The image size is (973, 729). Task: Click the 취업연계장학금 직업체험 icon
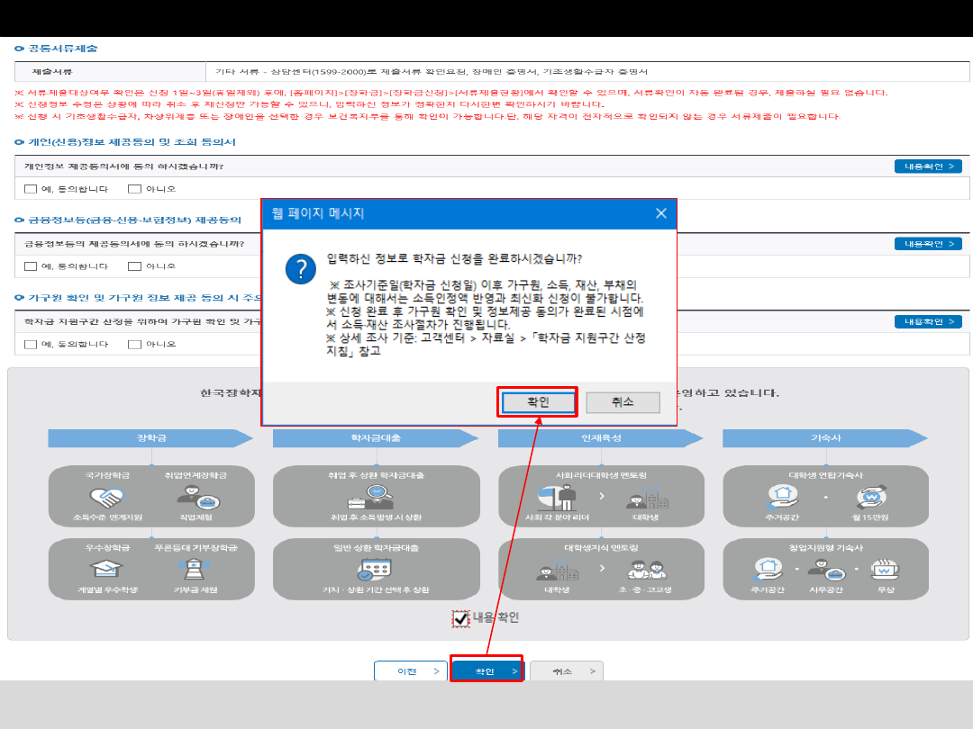pyautogui.click(x=196, y=497)
